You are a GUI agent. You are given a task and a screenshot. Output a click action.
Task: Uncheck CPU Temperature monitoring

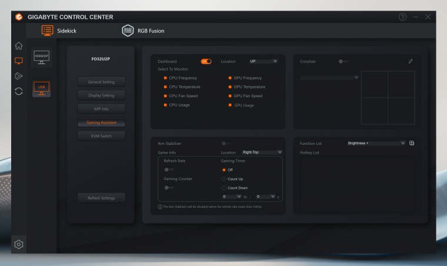tap(165, 87)
